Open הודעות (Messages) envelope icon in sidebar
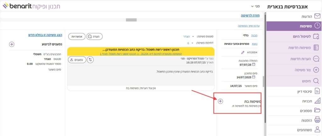This screenshot has height=136, width=322. coord(317,16)
